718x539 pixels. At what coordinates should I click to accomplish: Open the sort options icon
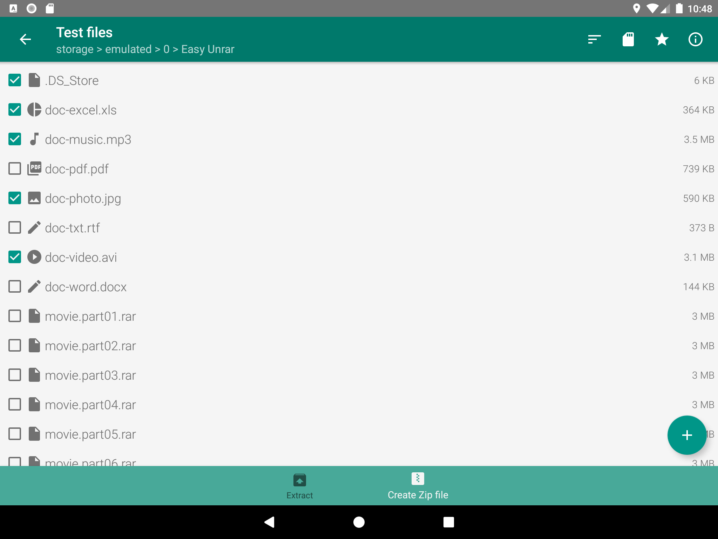pyautogui.click(x=594, y=39)
